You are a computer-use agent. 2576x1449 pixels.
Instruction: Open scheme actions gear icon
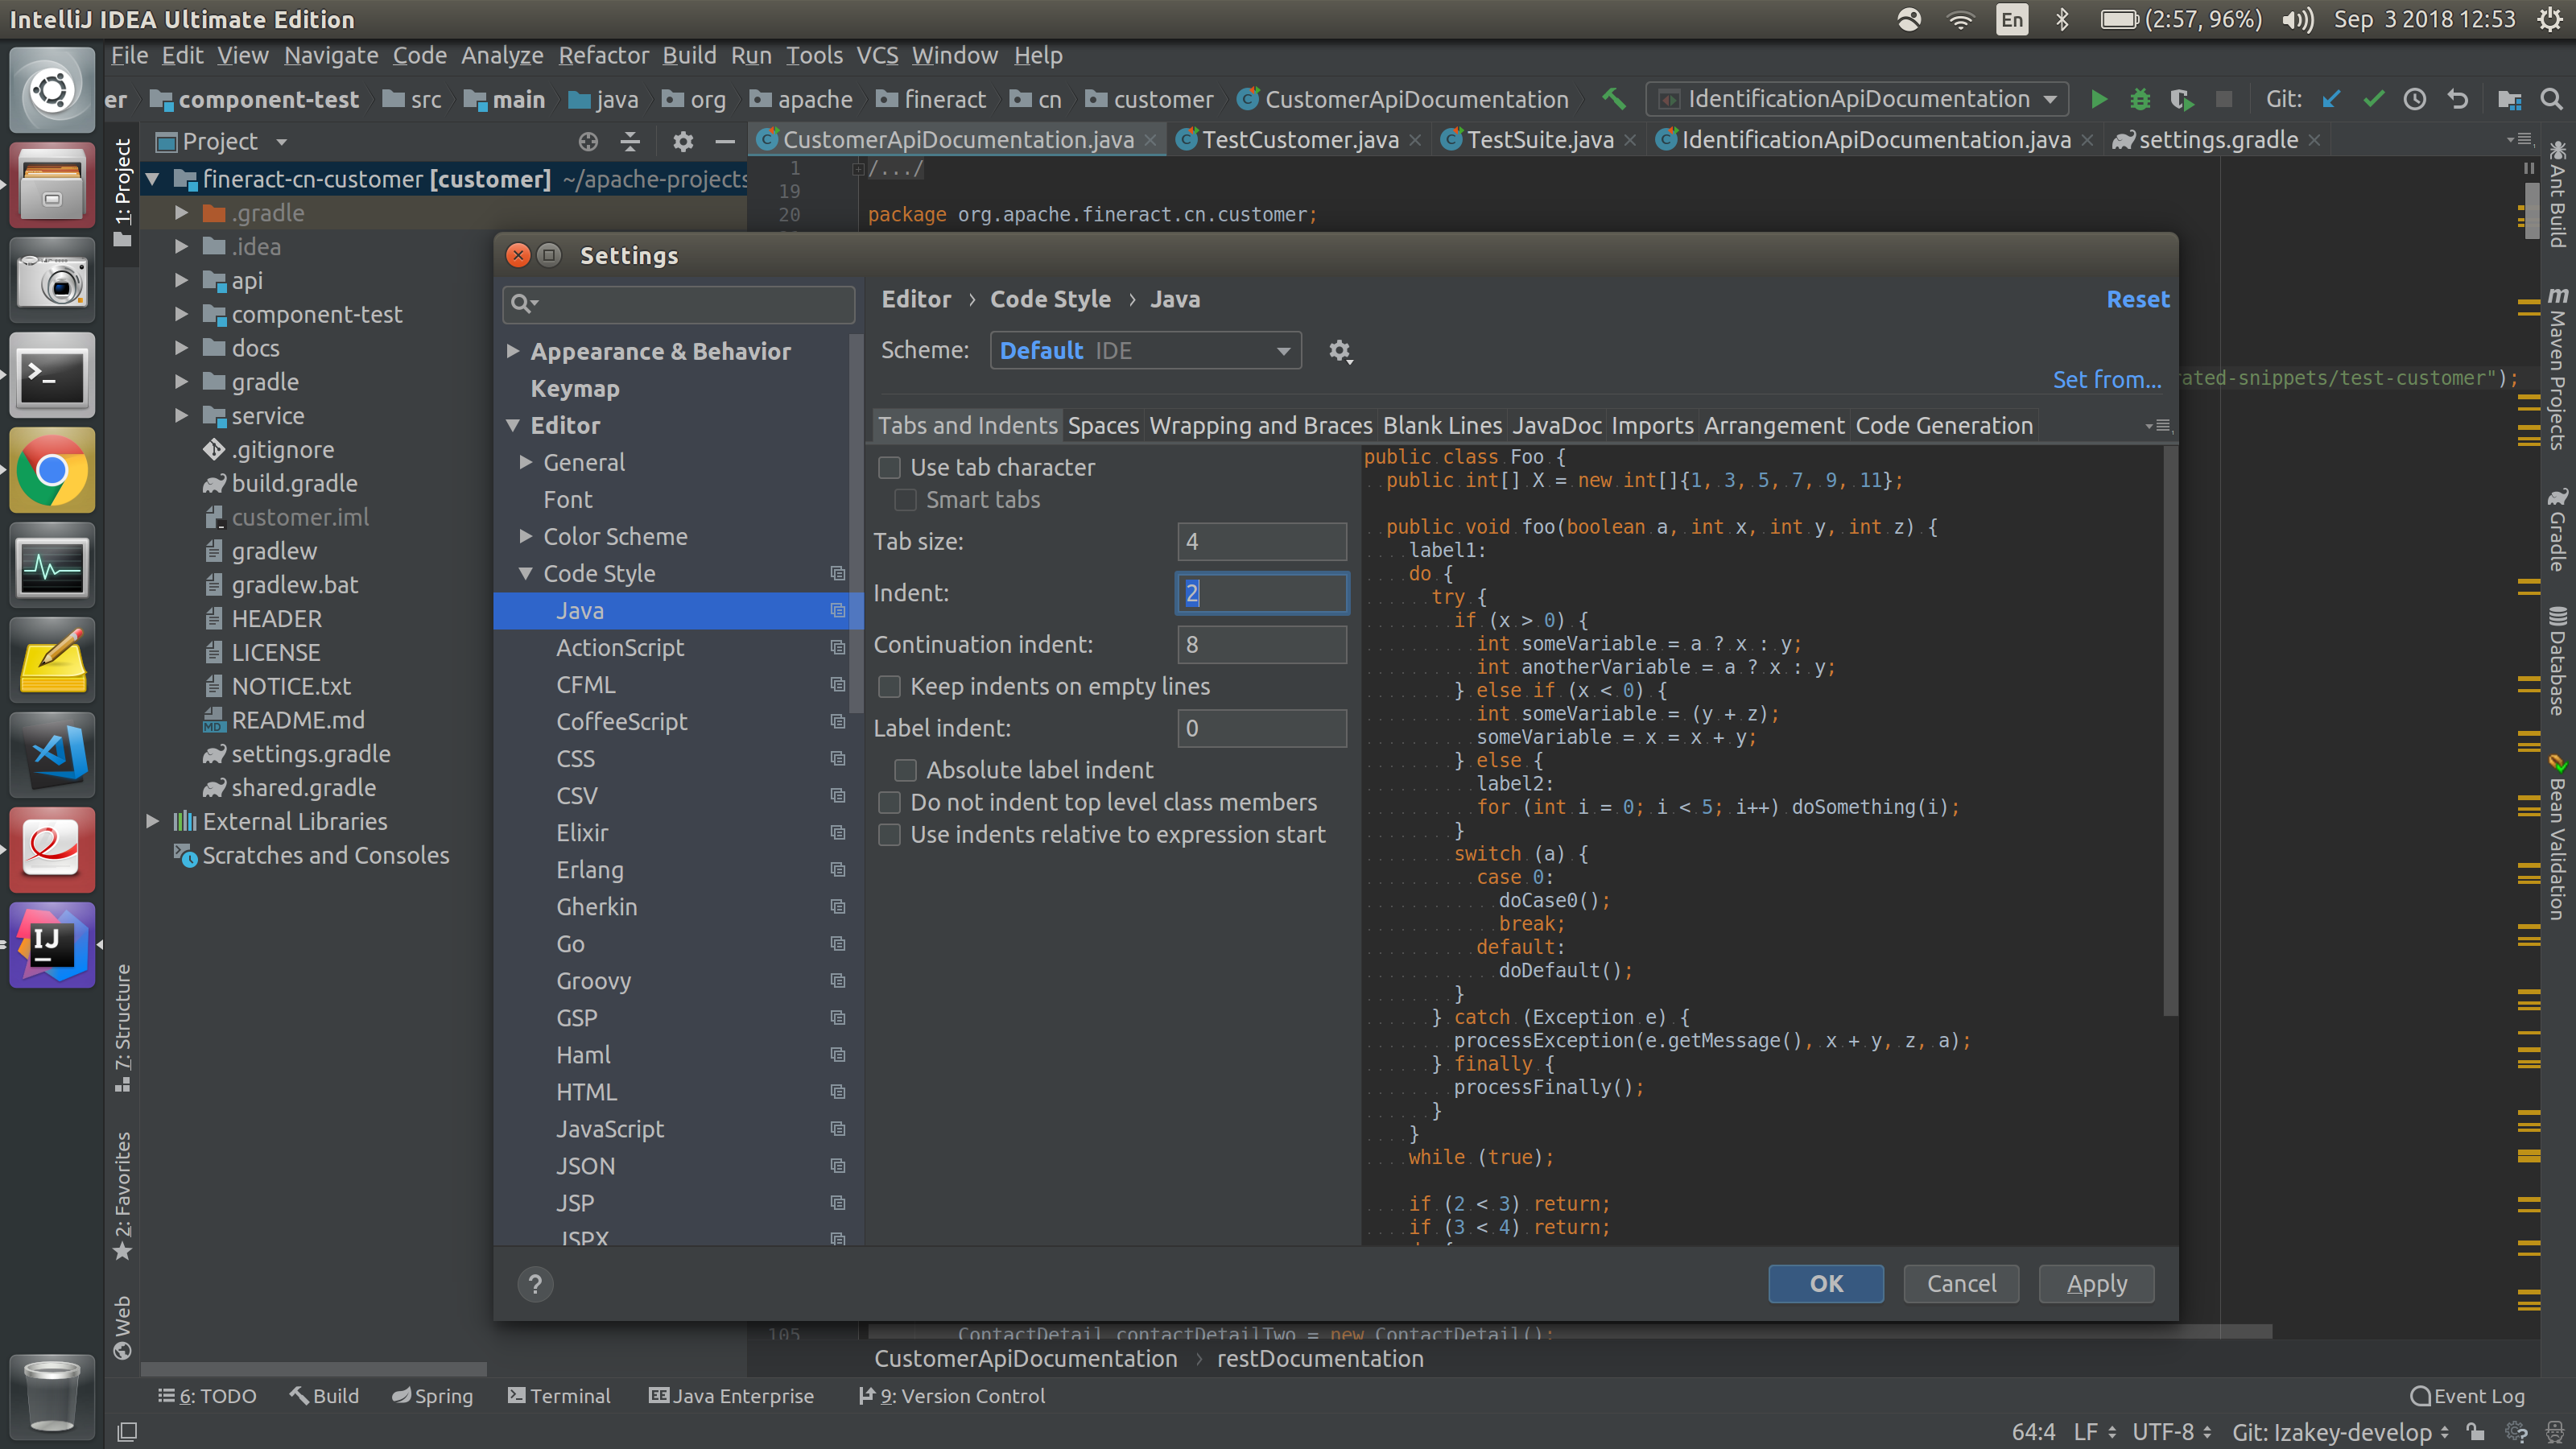(1340, 351)
